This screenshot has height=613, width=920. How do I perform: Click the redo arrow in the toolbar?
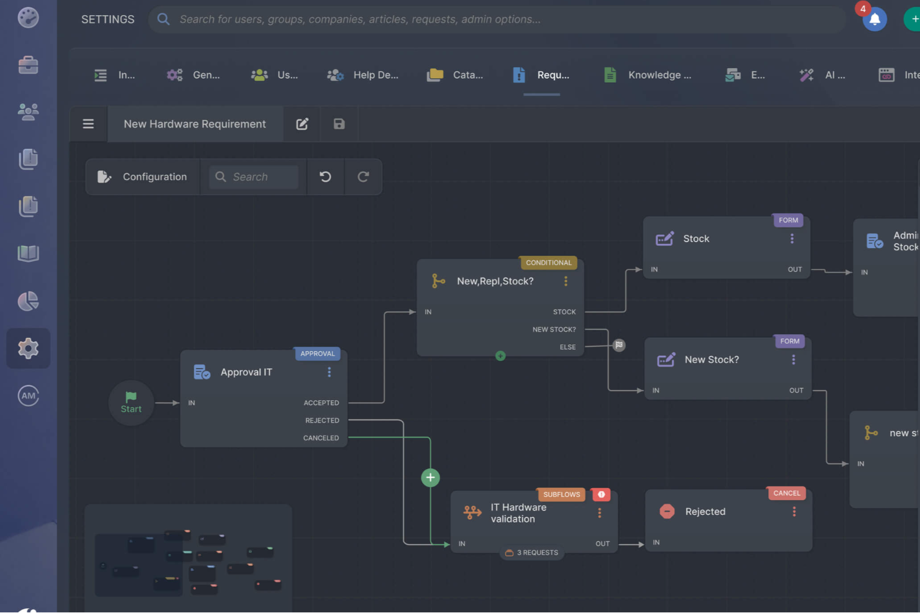click(x=364, y=176)
